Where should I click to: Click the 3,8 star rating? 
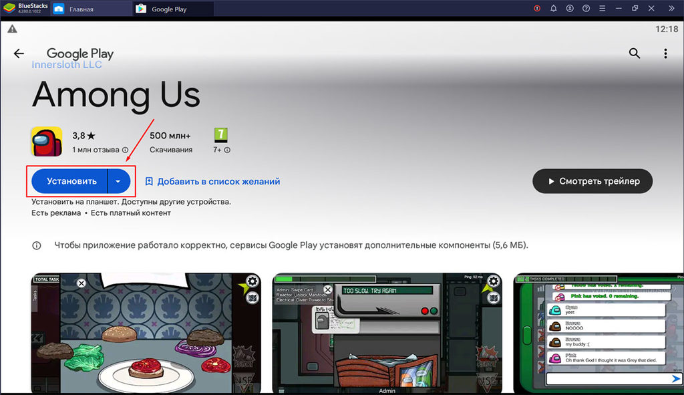tap(83, 136)
